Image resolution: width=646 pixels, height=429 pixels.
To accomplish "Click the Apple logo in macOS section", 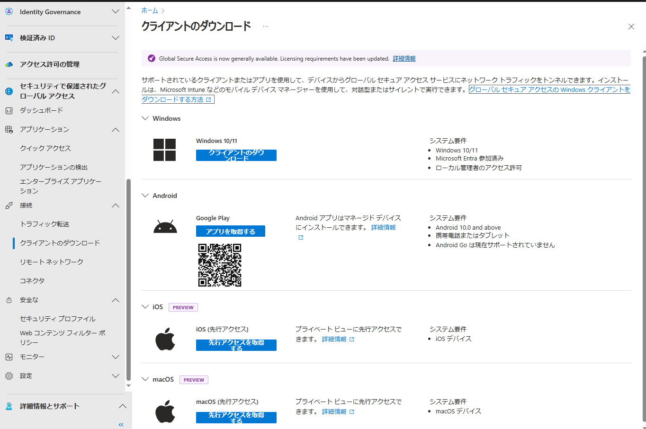I will [x=165, y=411].
